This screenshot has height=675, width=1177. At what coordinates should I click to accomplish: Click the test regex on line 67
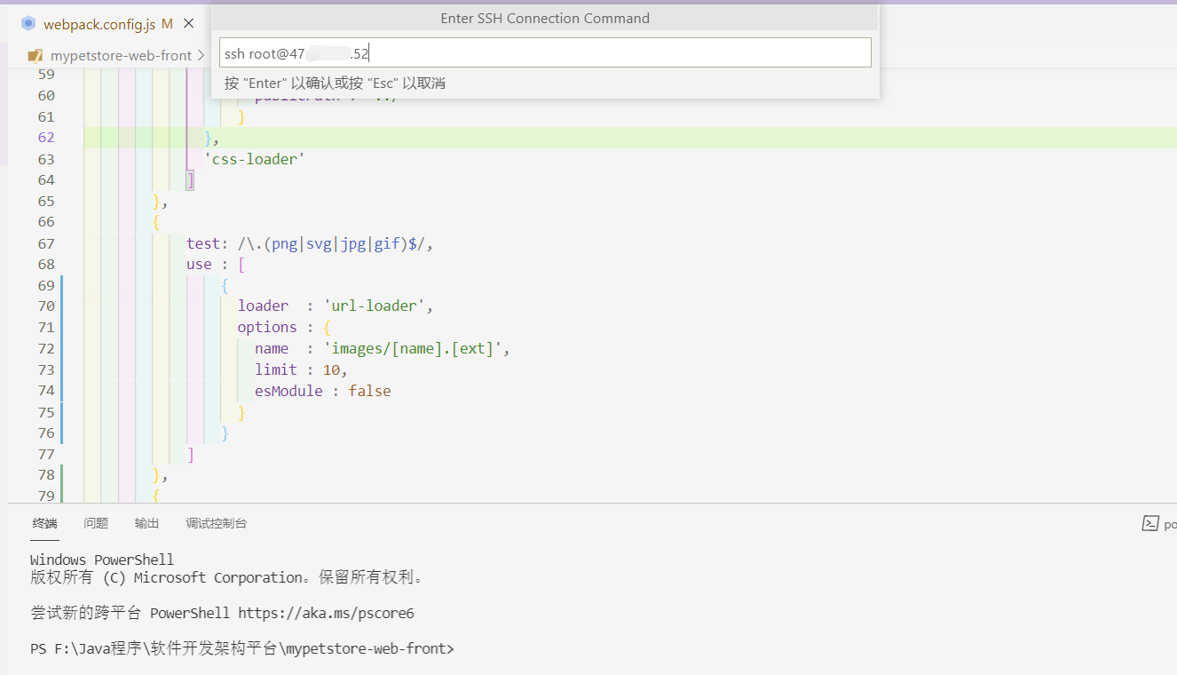331,243
